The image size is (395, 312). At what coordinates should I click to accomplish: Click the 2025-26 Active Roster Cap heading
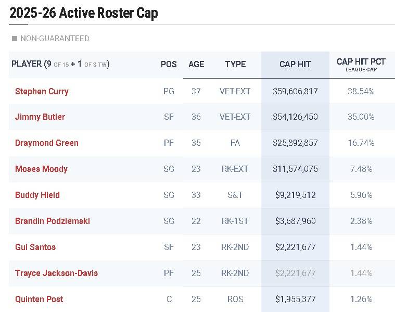tap(84, 13)
